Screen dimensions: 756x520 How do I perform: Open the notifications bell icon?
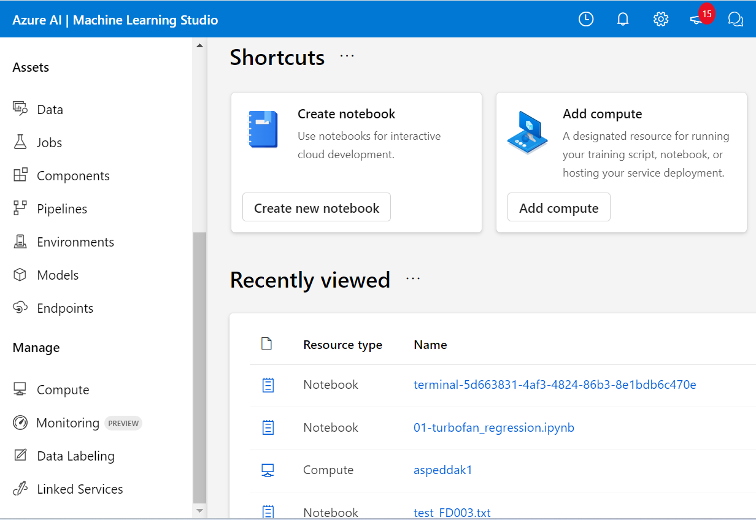[623, 19]
